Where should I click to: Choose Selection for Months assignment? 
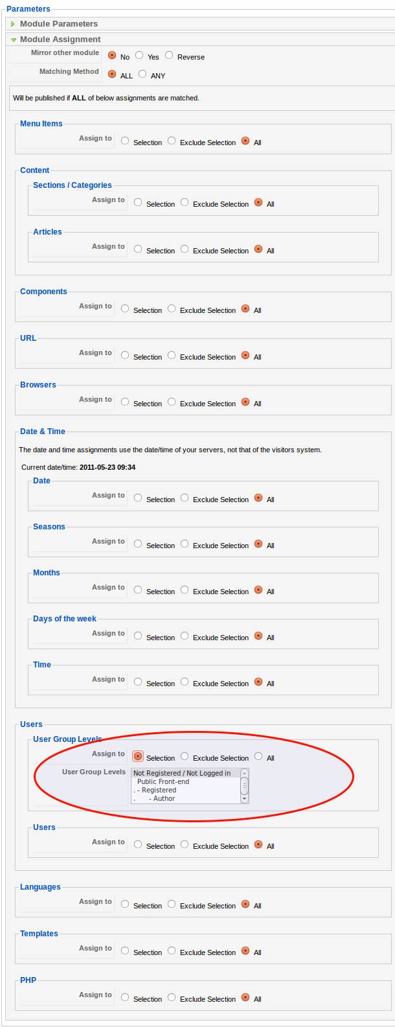(x=137, y=589)
